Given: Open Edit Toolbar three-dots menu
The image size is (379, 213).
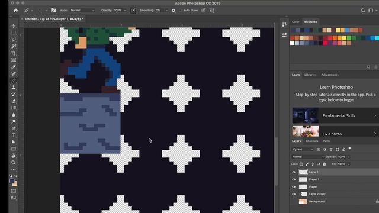Looking at the screenshot, I should pyautogui.click(x=14, y=169).
